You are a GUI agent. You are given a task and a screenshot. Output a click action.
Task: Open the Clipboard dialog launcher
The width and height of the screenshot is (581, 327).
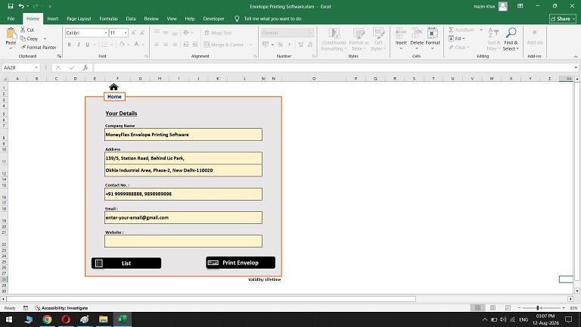point(59,56)
